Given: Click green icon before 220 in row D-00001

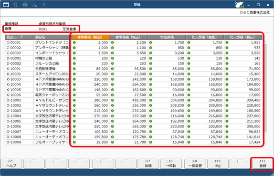Looking at the screenshot, I should click(112, 58).
